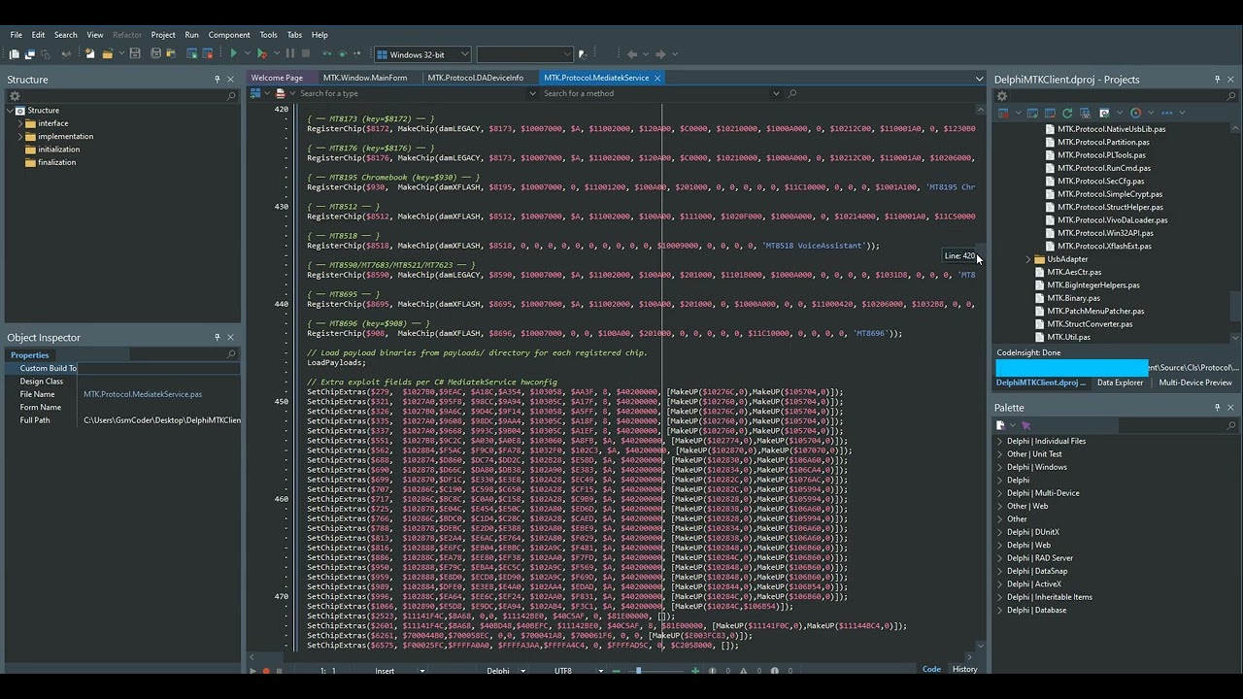Click the Remove project icon in Projects toolbar
Viewport: 1243px width, 699px height.
(1050, 113)
